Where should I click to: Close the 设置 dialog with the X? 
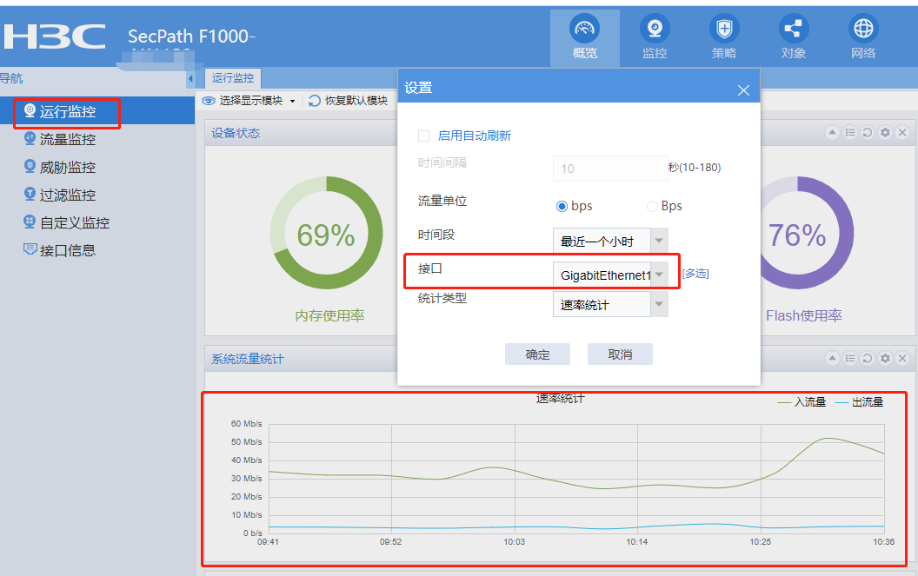coord(743,90)
